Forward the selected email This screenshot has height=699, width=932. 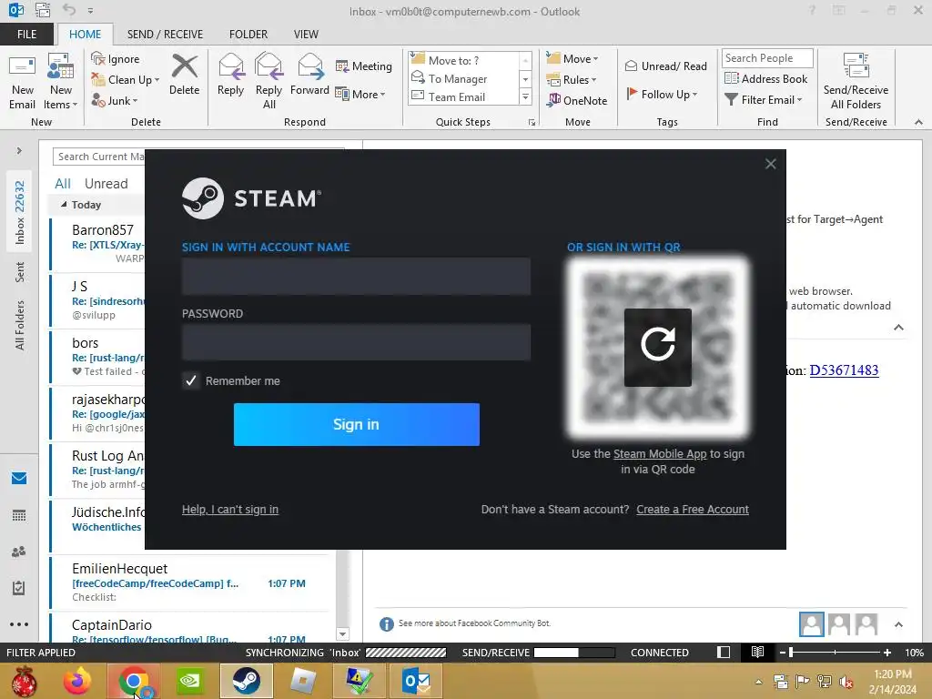(309, 75)
